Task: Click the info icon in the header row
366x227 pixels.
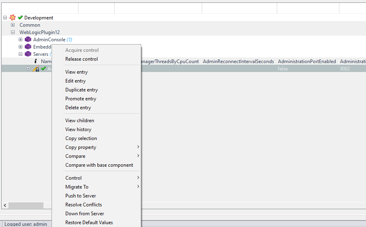Action: [35, 61]
